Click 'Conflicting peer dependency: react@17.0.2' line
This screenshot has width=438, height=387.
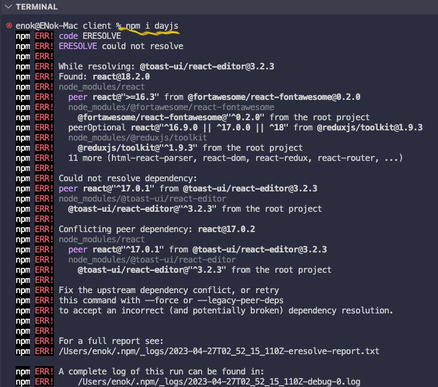tap(157, 229)
